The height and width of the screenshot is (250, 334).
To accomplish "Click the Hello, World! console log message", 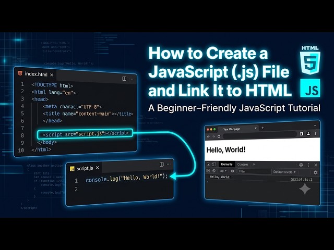I will 220,177.
